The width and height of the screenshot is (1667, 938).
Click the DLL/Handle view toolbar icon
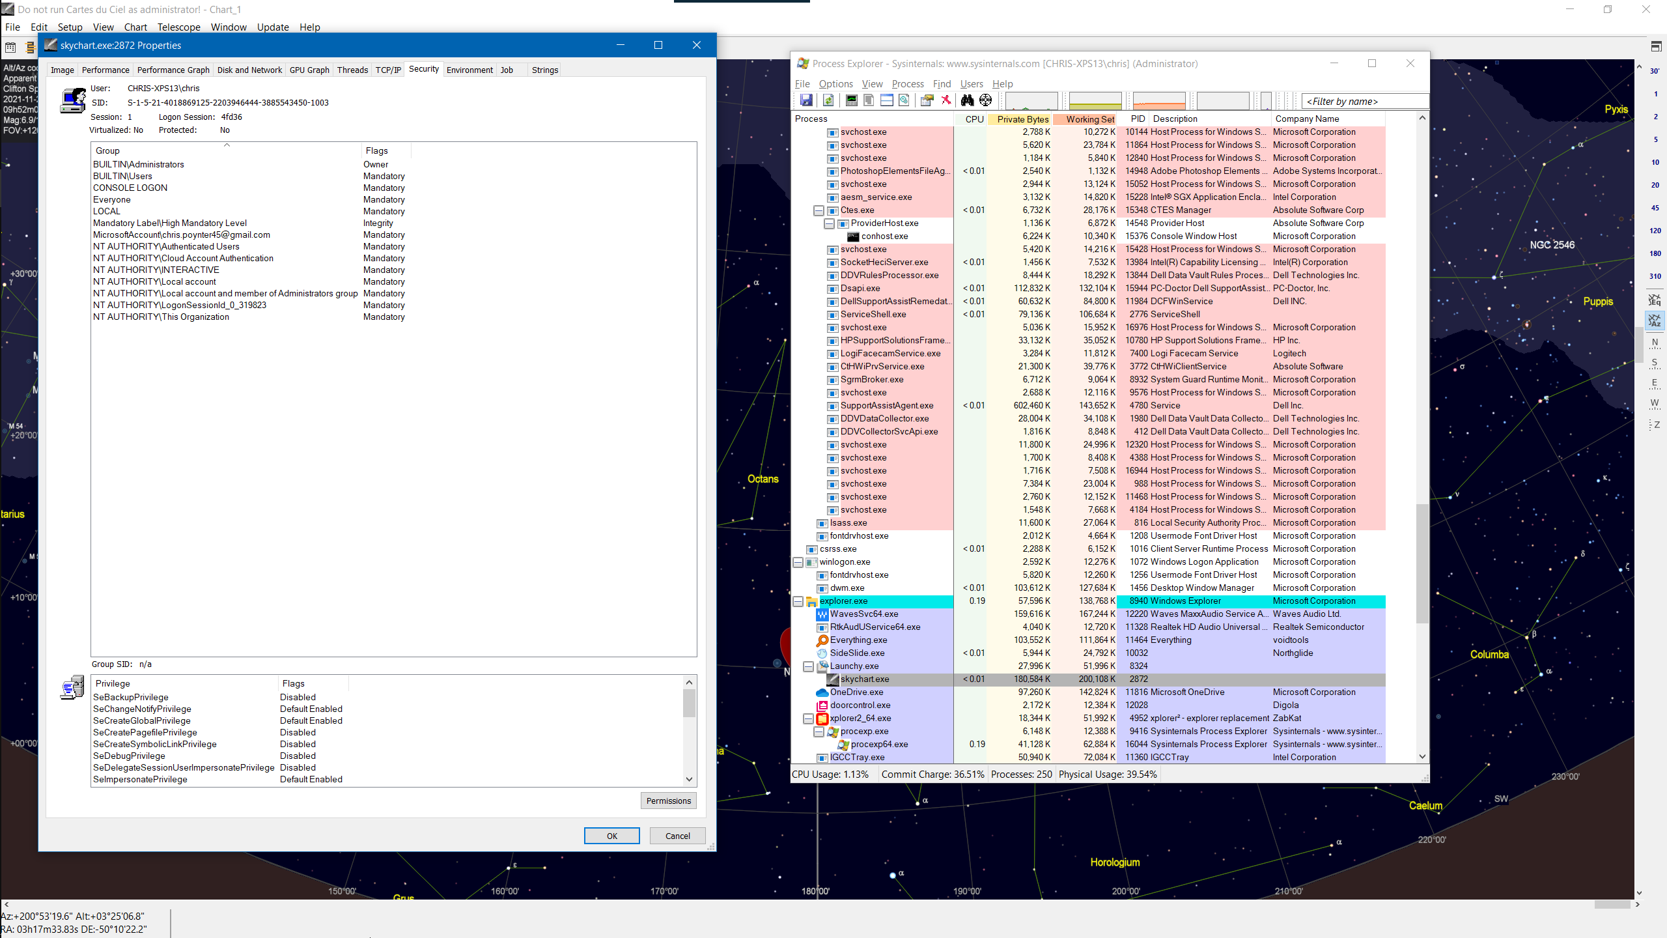904,100
